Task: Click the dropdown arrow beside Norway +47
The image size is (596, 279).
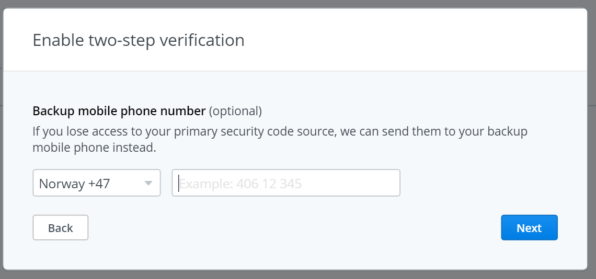Action: (148, 184)
